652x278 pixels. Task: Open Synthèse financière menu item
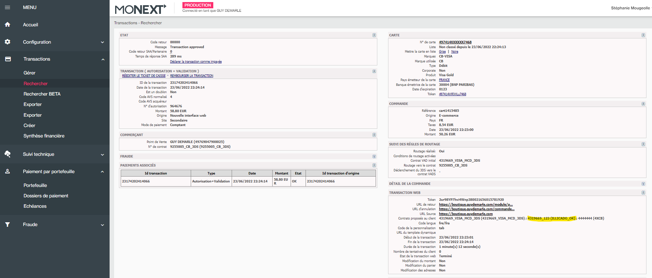tap(44, 136)
